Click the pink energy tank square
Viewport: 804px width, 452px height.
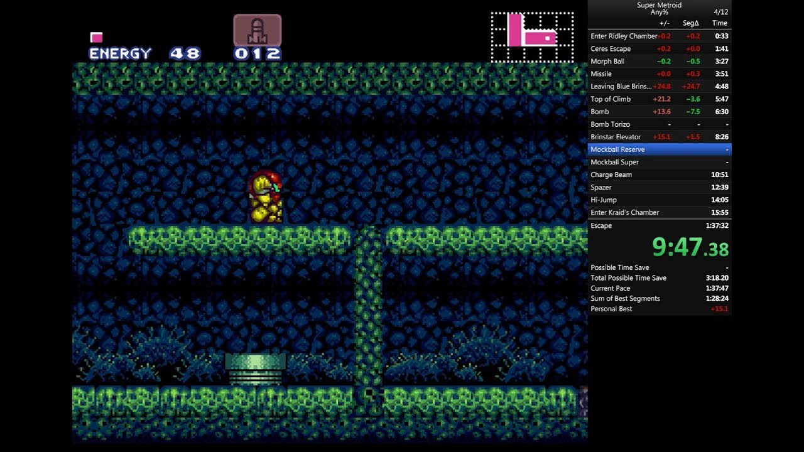tap(96, 38)
